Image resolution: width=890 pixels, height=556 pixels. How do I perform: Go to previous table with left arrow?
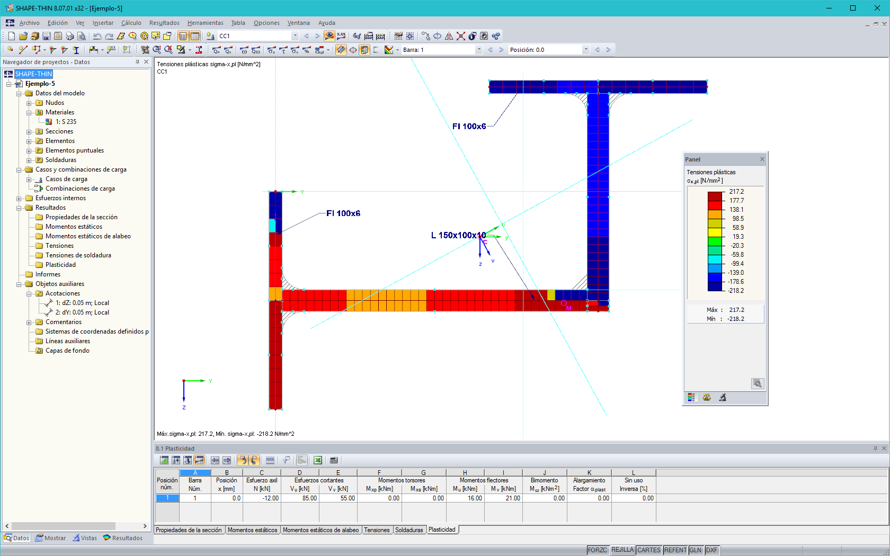pos(215,460)
